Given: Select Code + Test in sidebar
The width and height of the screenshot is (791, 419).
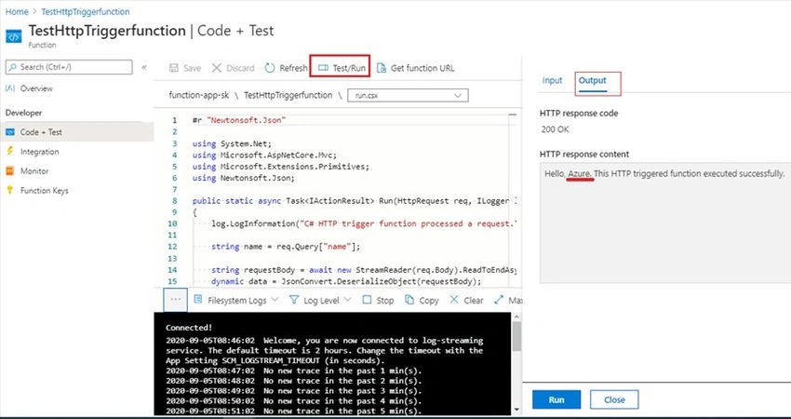Looking at the screenshot, I should 41,132.
